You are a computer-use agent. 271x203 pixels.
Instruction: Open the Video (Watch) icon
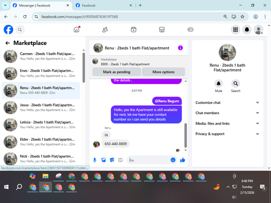[133, 30]
